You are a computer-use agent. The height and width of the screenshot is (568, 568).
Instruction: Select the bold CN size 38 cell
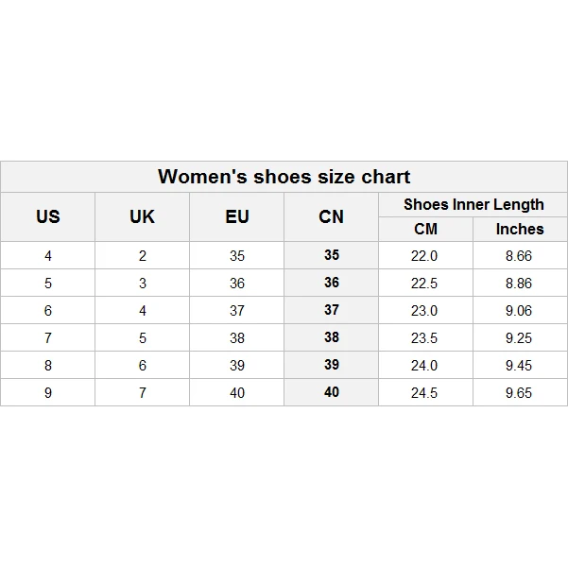331,337
